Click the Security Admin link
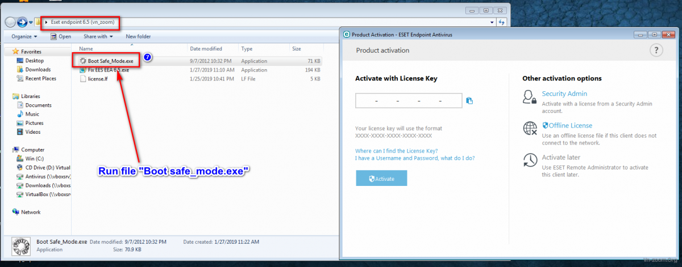Screen dimensions: 682x267 point(564,94)
